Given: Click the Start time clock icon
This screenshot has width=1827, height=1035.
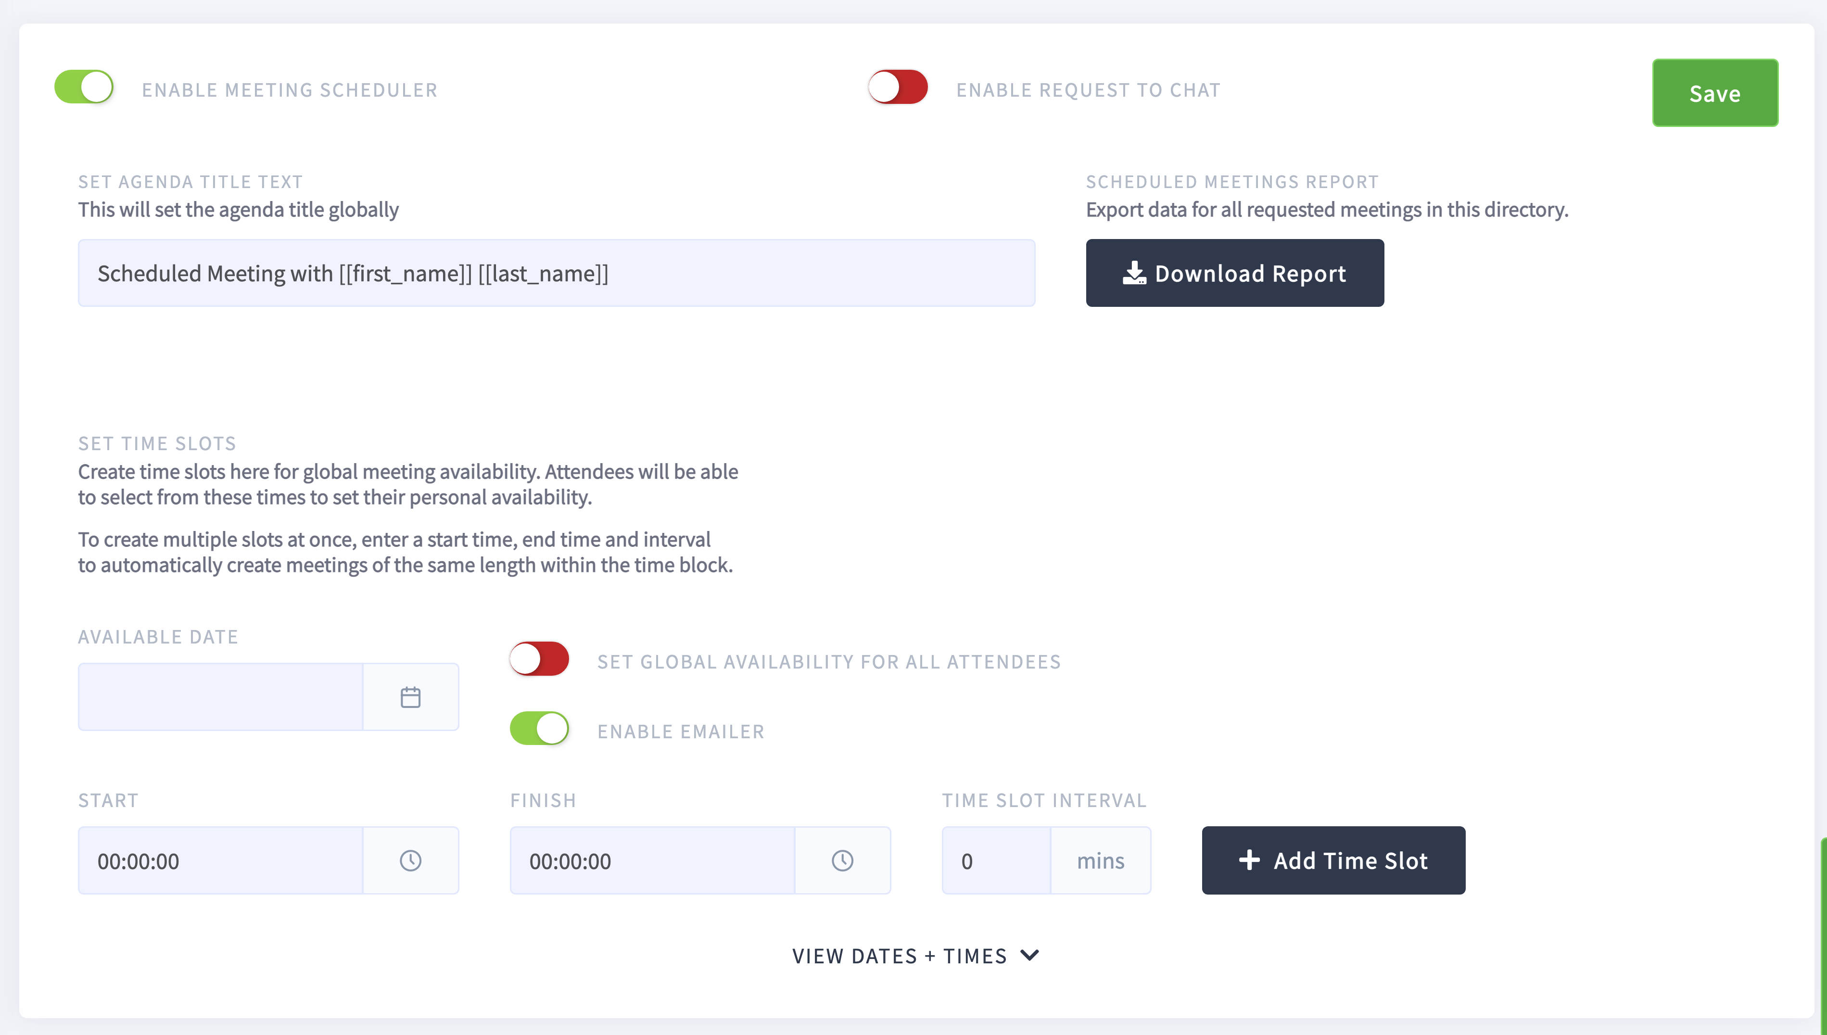Looking at the screenshot, I should tap(410, 861).
